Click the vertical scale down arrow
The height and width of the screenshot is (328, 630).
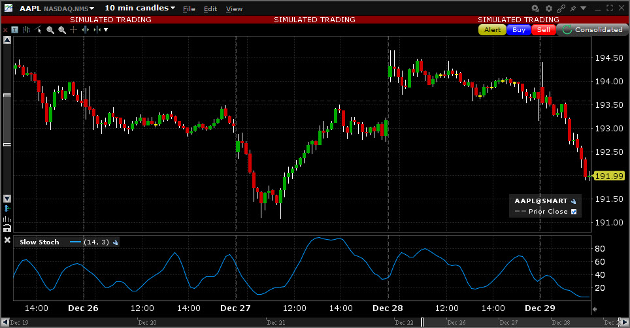[7, 199]
